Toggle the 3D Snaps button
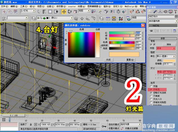 coord(132,12)
